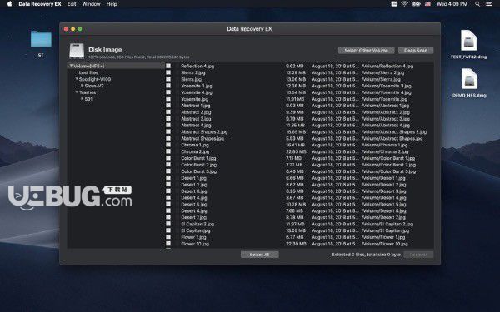The width and height of the screenshot is (500, 312).
Task: Click the file name Desert 6.jpg
Action: pyautogui.click(x=194, y=210)
